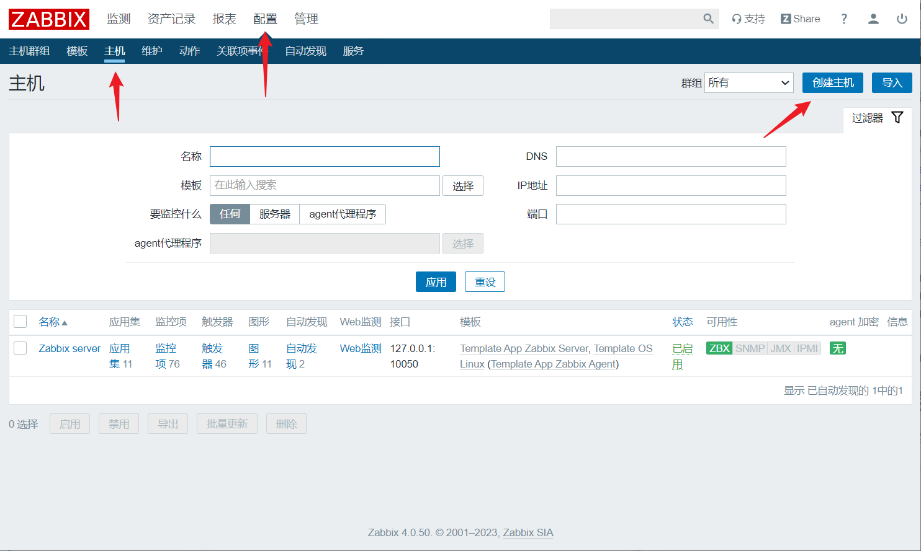Click the IP地址 input field
Image resolution: width=921 pixels, height=551 pixels.
pos(670,185)
